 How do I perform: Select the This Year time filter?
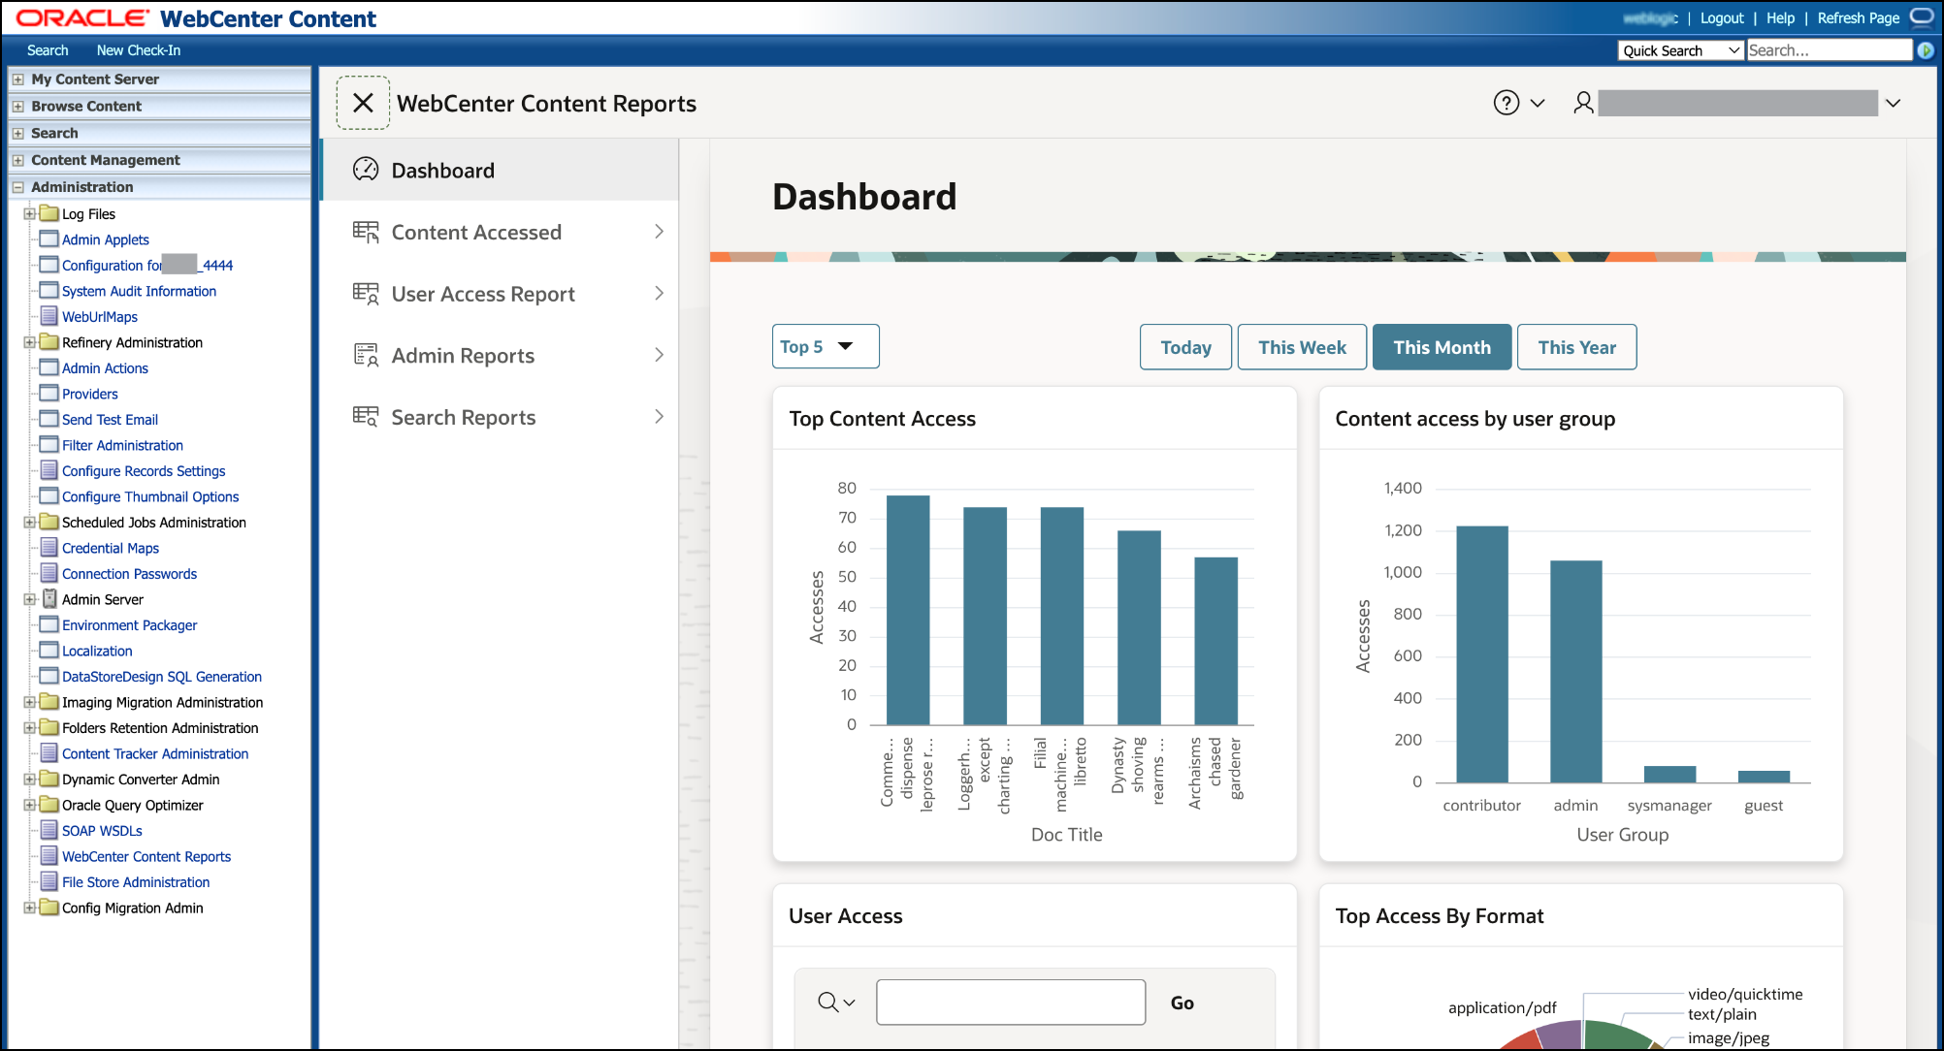coord(1576,347)
